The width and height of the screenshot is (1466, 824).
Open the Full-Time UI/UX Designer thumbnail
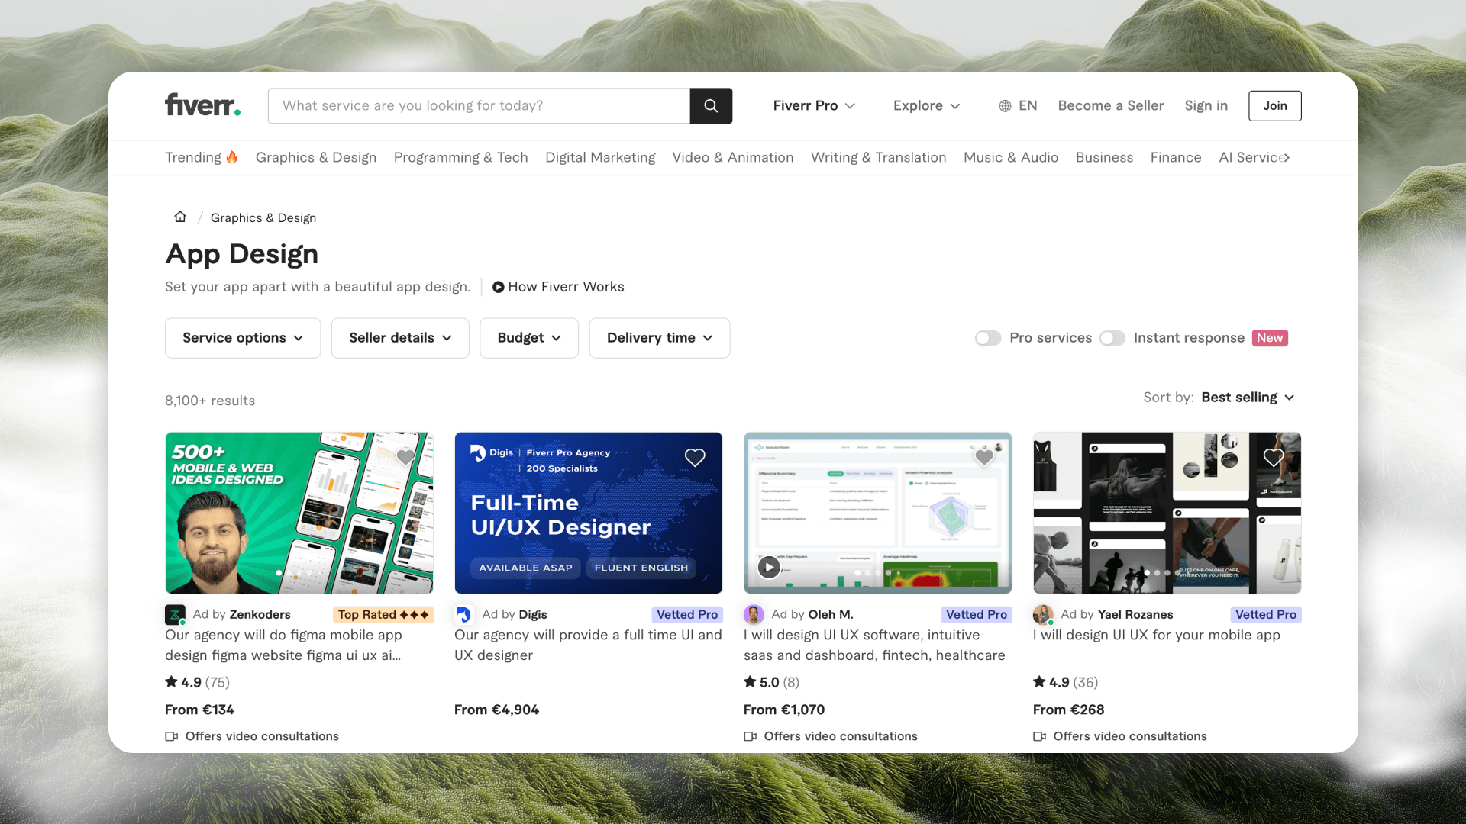589,513
